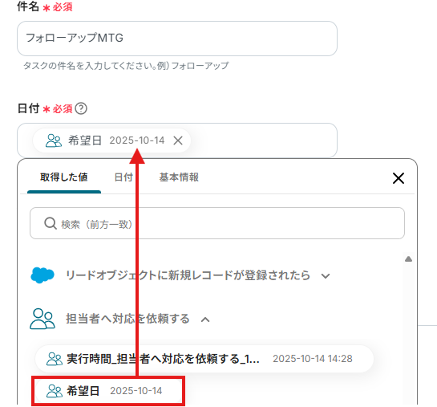Viewport: 437px width, 407px height.
Task: Click the people icon in the 実行時間 item
Action: (x=55, y=359)
